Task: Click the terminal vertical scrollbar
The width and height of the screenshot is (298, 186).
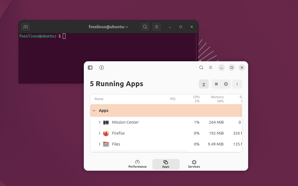Action: pos(196,47)
